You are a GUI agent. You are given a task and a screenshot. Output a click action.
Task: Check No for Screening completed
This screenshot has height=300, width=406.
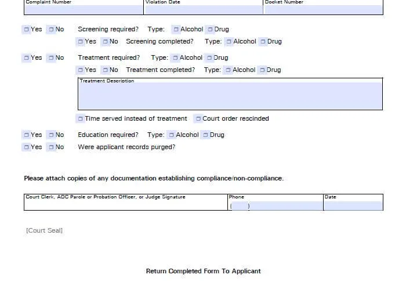(105, 41)
